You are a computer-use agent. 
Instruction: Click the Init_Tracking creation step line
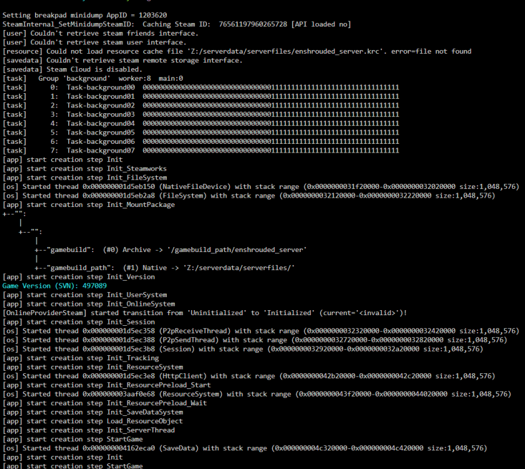(x=81, y=358)
